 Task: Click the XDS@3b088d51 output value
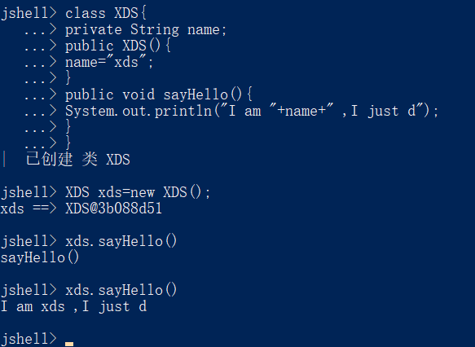113,209
